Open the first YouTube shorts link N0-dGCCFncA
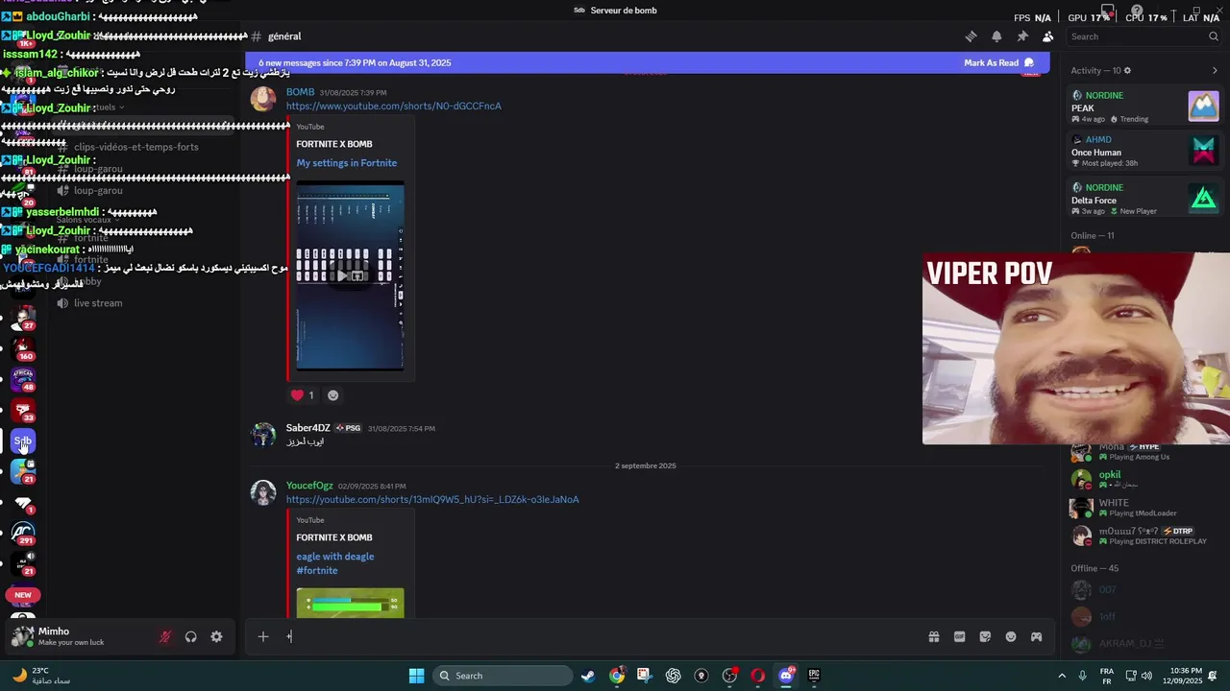 [x=394, y=106]
